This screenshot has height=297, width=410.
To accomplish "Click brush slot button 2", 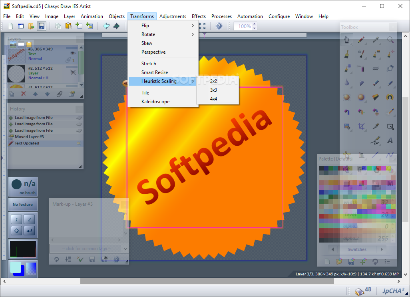I will pos(29,219).
